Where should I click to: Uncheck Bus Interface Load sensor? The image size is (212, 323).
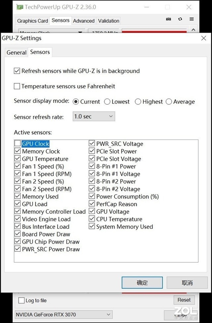18,227
